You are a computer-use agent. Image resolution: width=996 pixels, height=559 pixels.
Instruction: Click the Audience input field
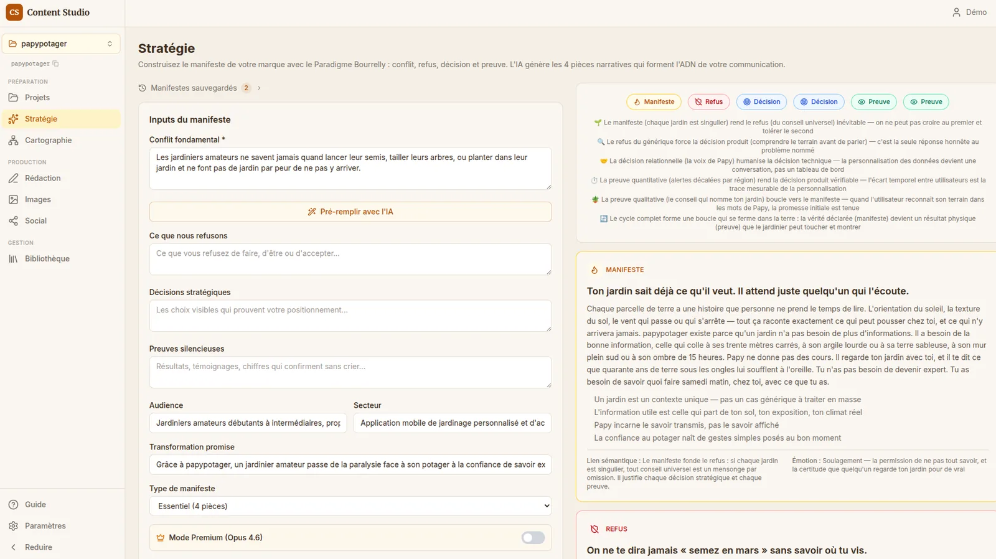248,423
